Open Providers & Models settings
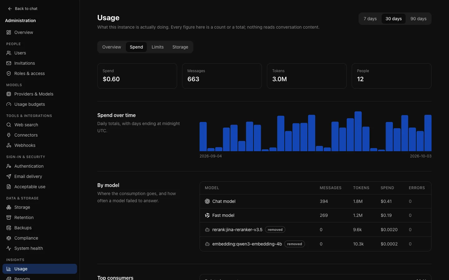Screen dimensions: 449x280 [x=40, y=94]
